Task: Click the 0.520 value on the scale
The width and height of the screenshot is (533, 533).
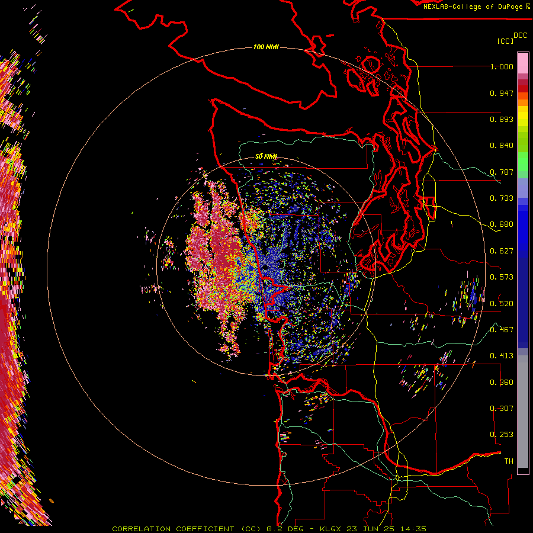Action: point(502,303)
